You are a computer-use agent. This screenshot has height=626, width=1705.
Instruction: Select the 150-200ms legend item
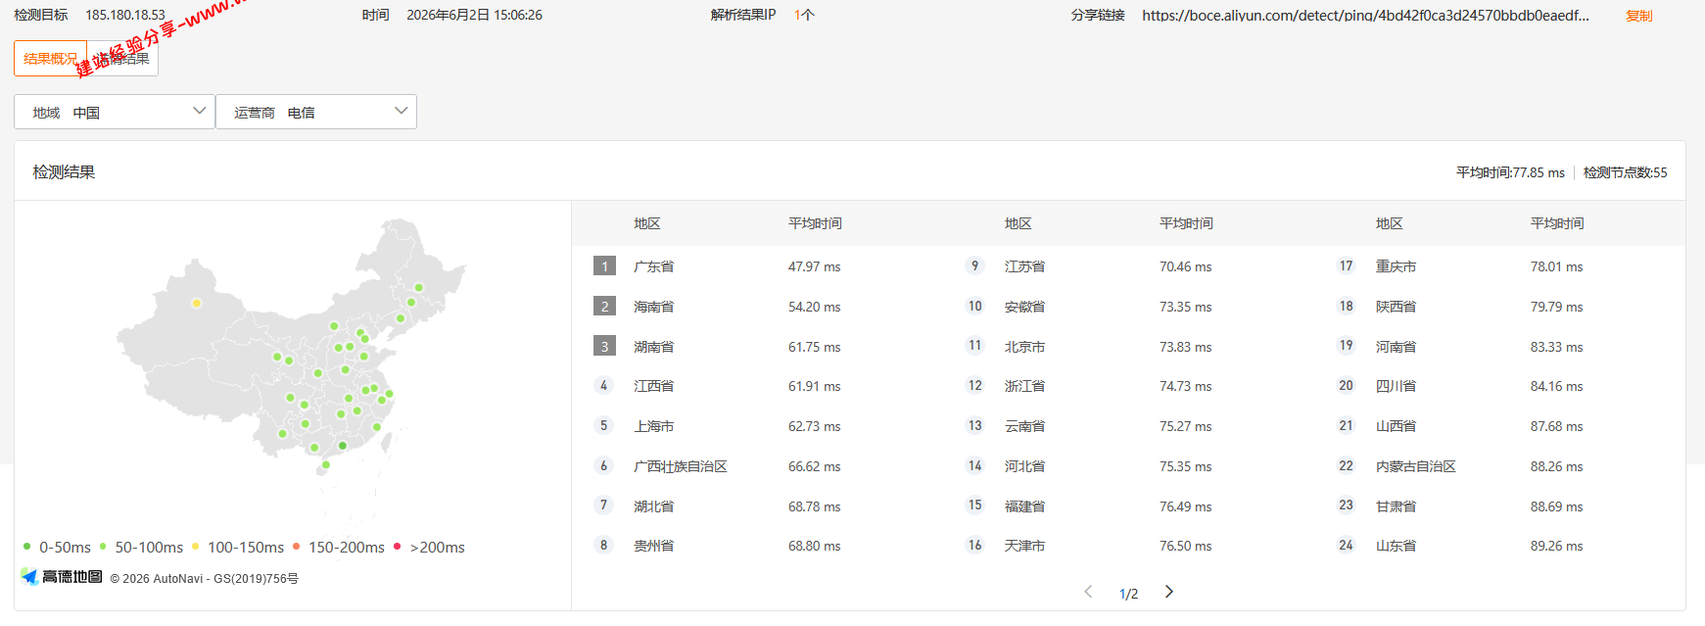tap(339, 547)
